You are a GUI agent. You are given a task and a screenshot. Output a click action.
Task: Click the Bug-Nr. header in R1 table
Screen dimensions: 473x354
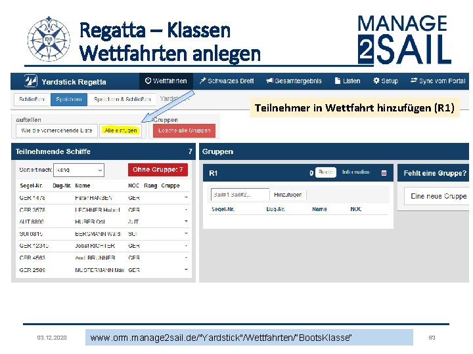coord(276,209)
